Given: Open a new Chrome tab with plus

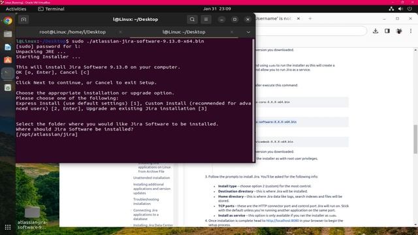Looking at the screenshot, I should [310, 19].
